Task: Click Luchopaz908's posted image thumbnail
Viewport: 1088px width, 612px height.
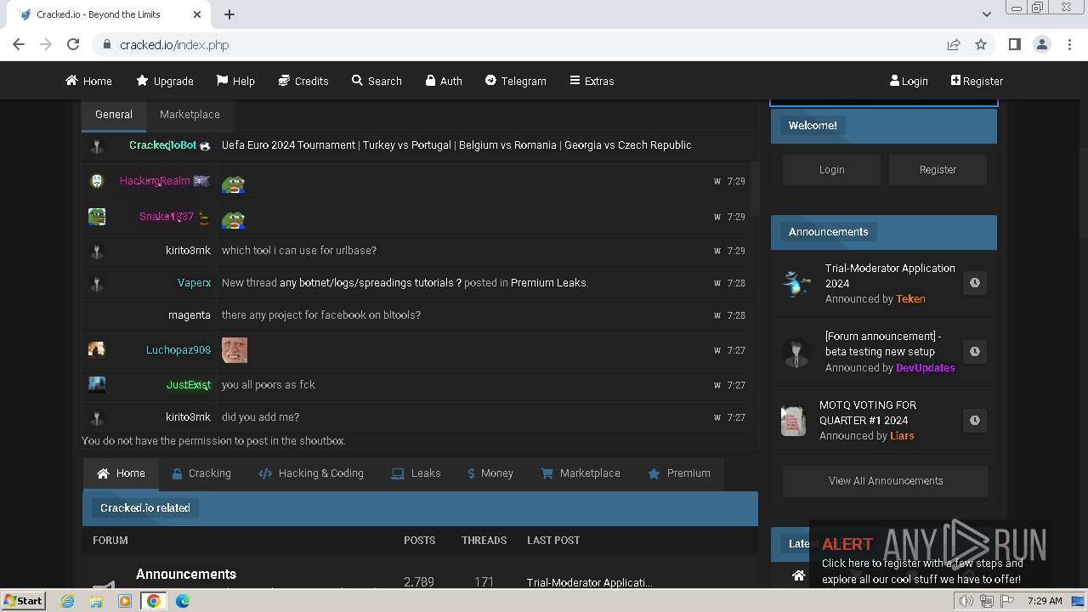Action: click(x=235, y=349)
